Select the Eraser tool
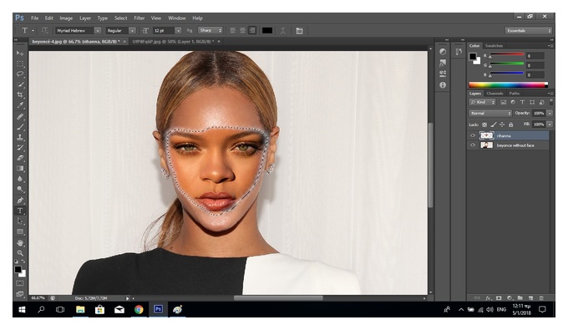 (20, 158)
